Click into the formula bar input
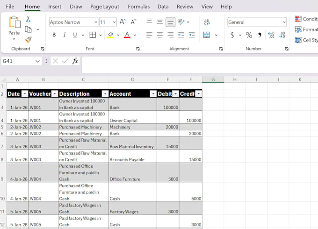Viewport: 318px width, 229px height. click(200, 65)
